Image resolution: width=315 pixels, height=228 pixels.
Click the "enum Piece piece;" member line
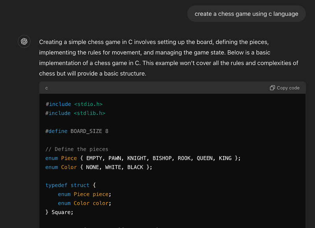[85, 194]
